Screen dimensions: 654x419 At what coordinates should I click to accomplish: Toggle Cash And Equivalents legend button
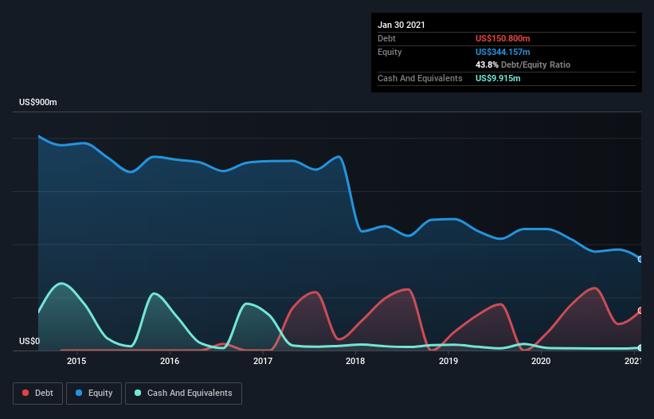pos(183,394)
